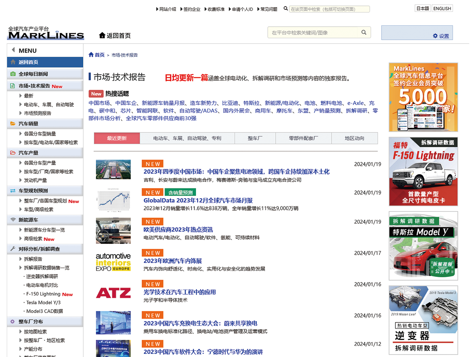Click the wifi icon beside 新能源车
The height and width of the screenshot is (357, 476).
tap(13, 220)
